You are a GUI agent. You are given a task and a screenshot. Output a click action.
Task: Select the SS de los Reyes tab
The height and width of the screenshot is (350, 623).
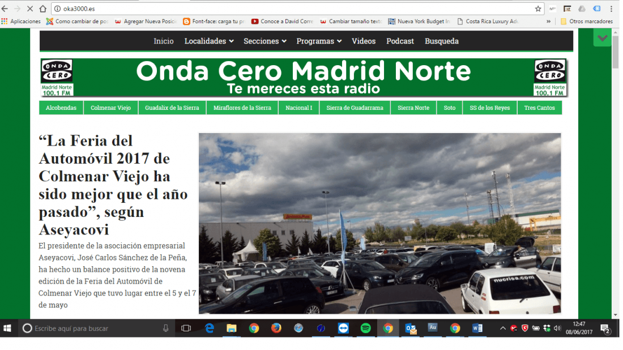pyautogui.click(x=489, y=108)
